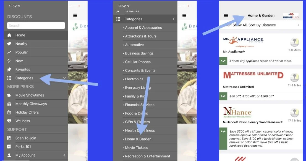The width and height of the screenshot is (306, 161).
Task: Select Home in the Discounts menu
Action: click(x=36, y=35)
